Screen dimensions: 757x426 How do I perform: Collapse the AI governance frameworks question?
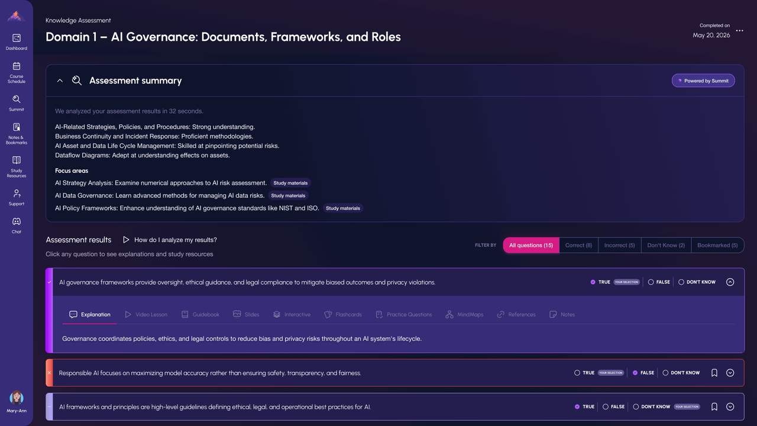click(730, 282)
